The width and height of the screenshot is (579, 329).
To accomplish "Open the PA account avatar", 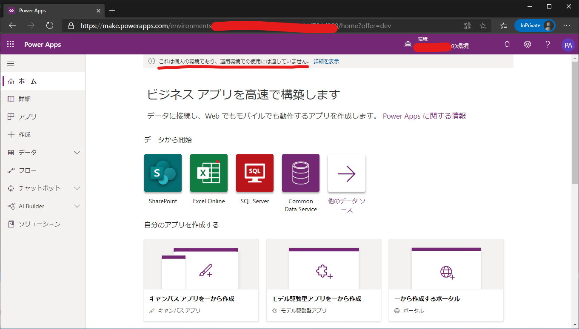I will (568, 45).
